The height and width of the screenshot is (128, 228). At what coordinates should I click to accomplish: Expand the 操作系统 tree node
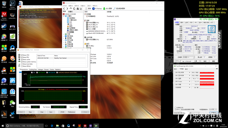(64, 36)
